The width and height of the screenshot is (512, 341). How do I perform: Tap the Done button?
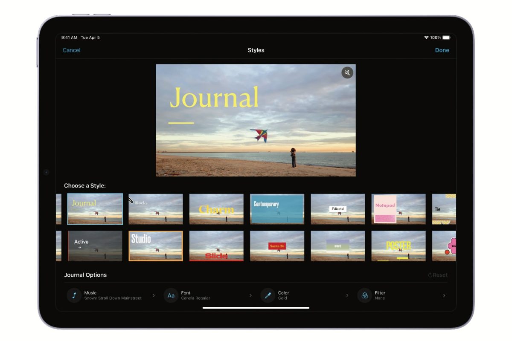click(x=442, y=50)
